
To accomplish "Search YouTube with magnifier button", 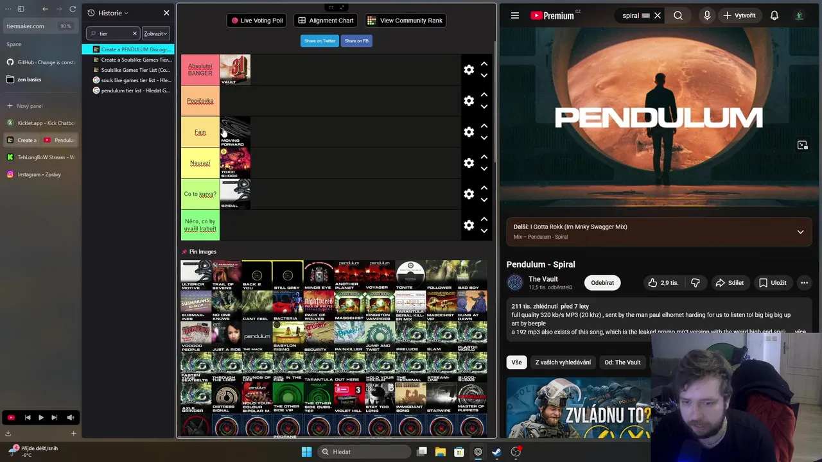I will [678, 15].
